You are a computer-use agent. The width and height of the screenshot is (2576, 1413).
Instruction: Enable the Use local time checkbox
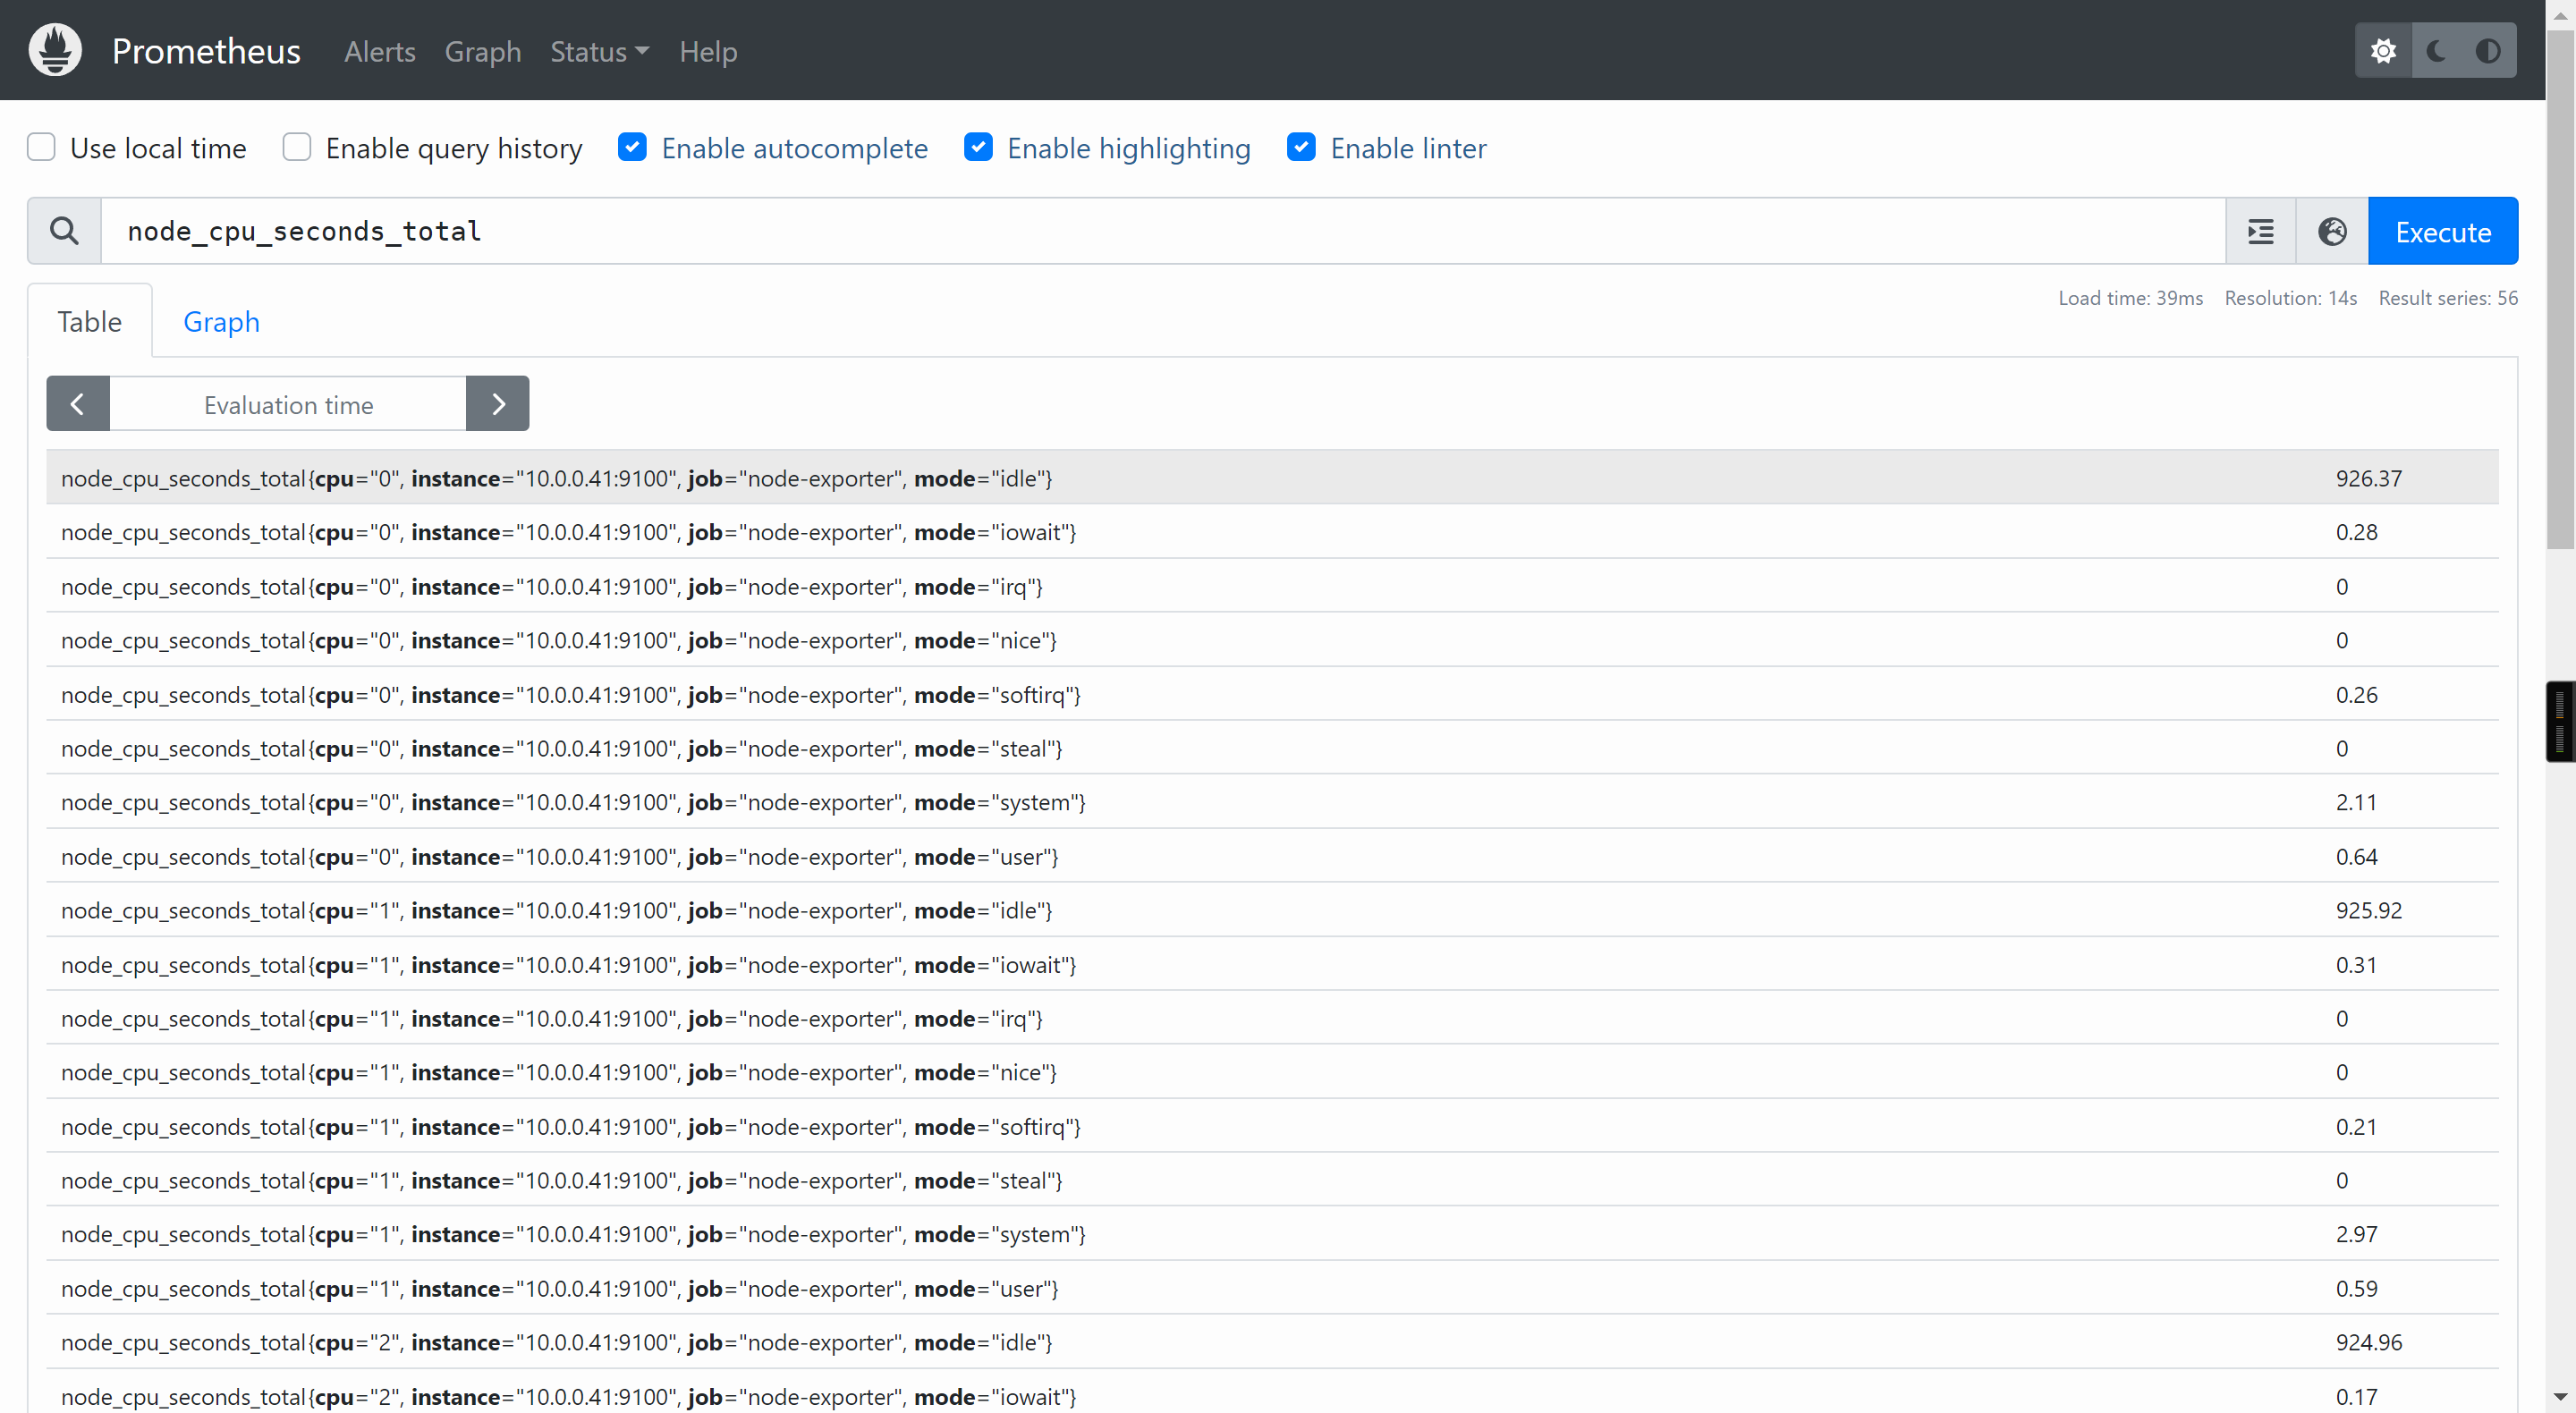click(x=41, y=148)
